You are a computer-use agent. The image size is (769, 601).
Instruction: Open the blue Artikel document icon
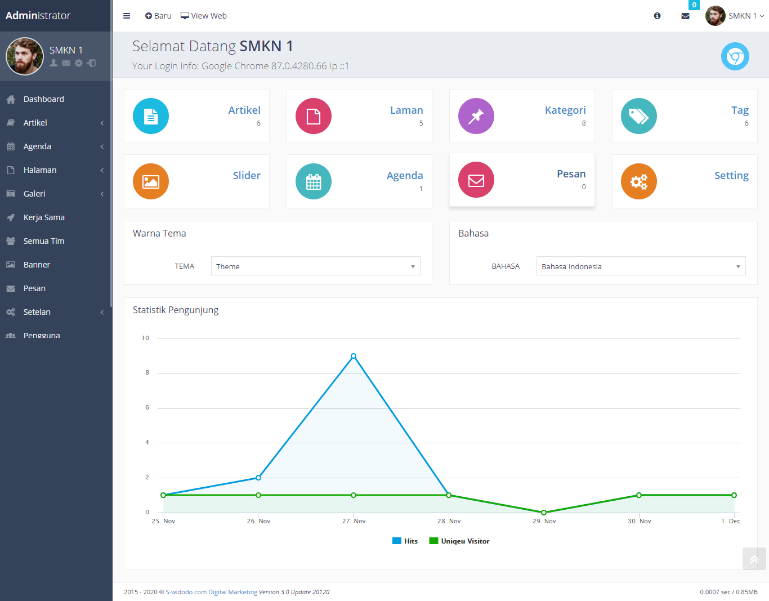[151, 116]
